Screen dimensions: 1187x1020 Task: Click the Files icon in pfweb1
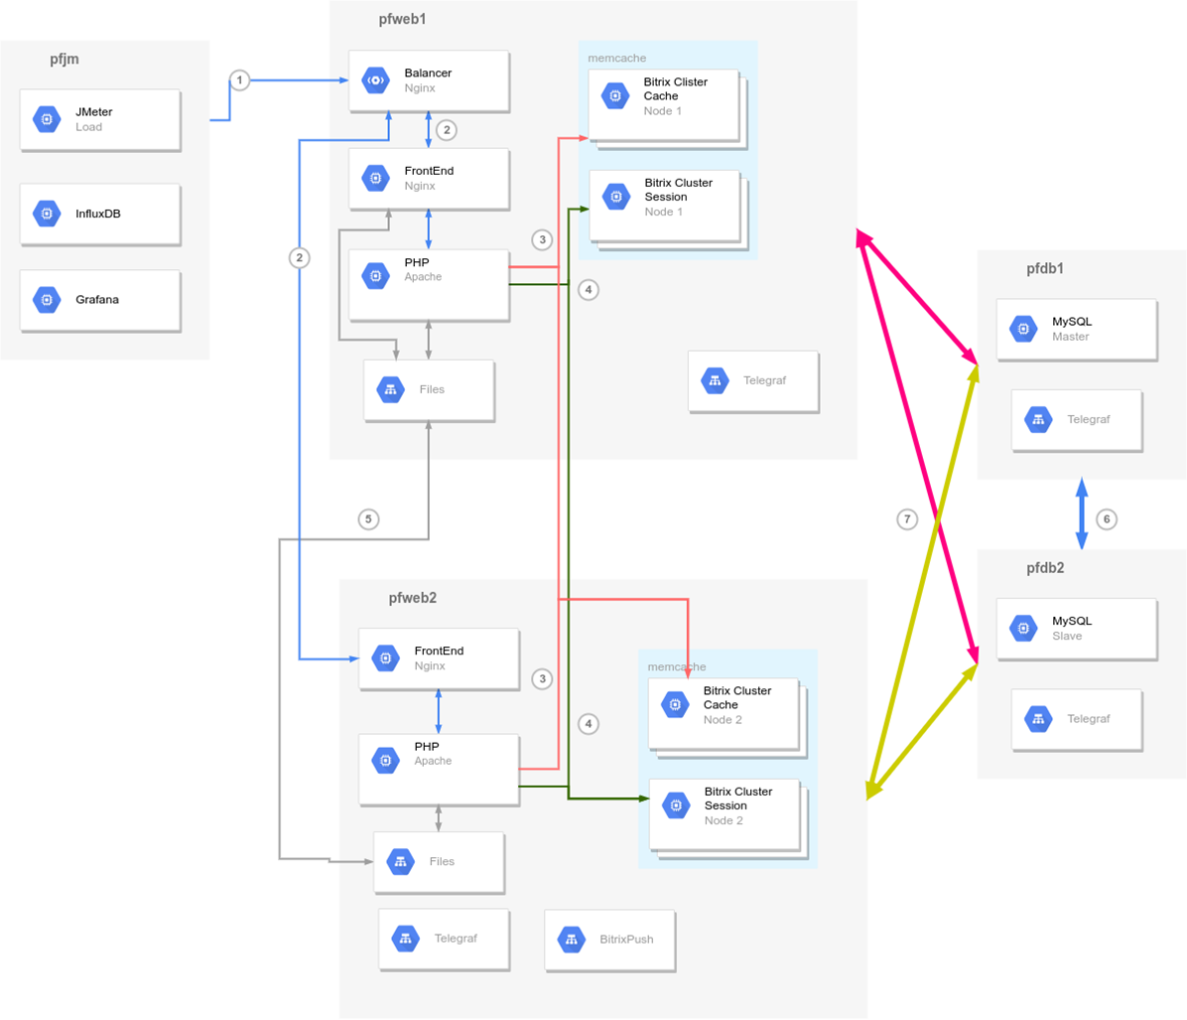[390, 389]
